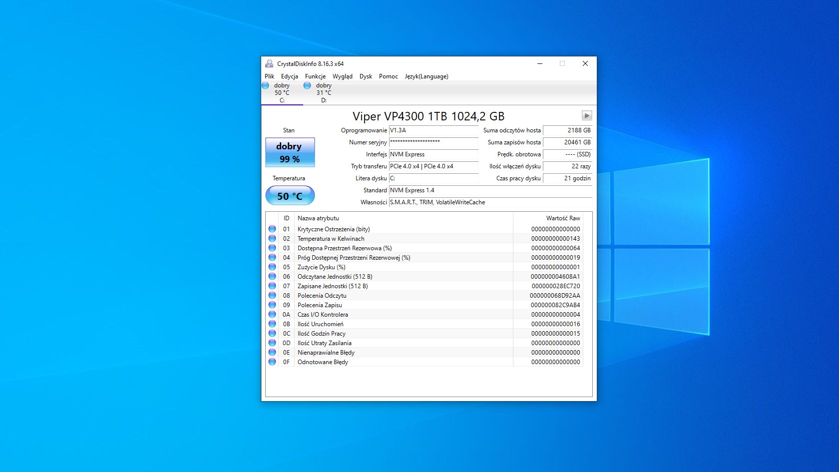Select attribute name Temperatura w Kelwinach
This screenshot has height=472, width=839.
[x=331, y=239]
